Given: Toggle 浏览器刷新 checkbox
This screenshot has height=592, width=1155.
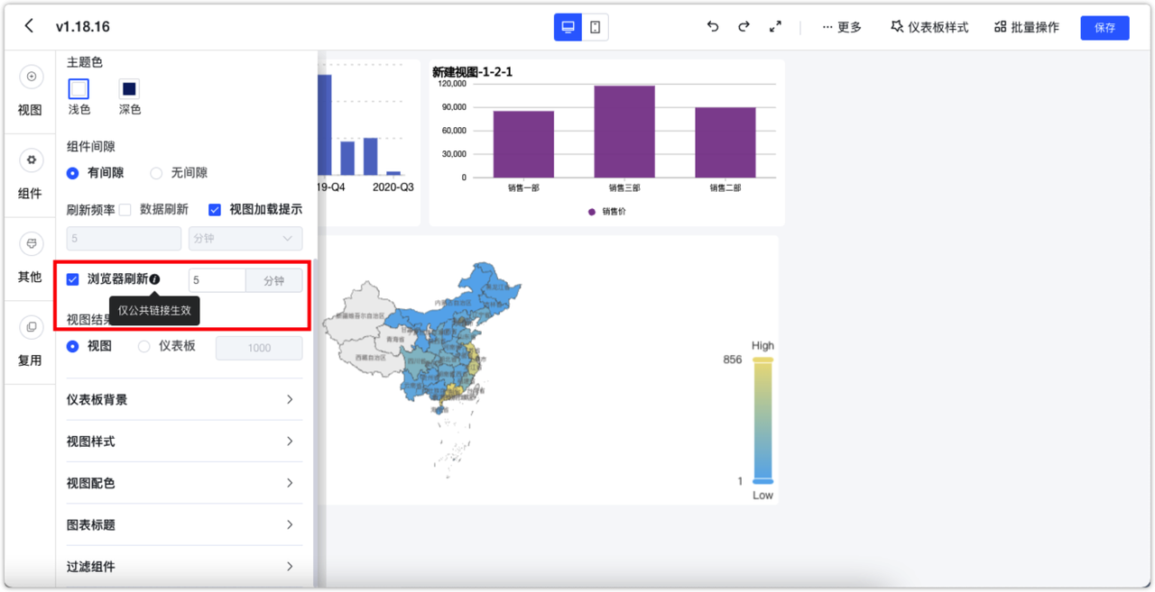Looking at the screenshot, I should [73, 279].
